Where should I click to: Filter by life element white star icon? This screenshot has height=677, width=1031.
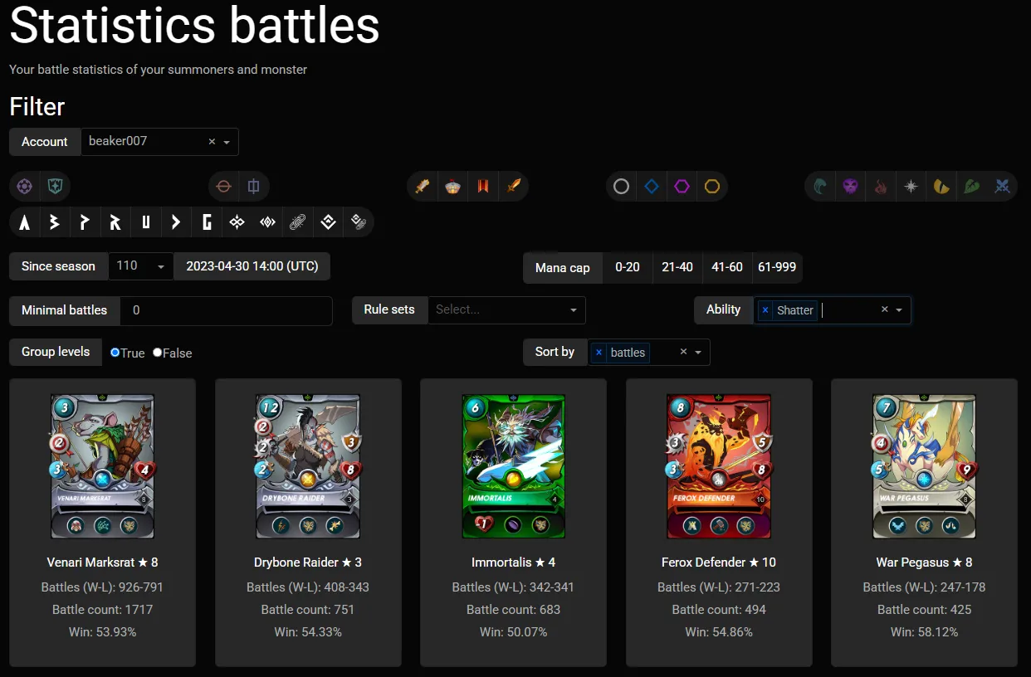911,187
